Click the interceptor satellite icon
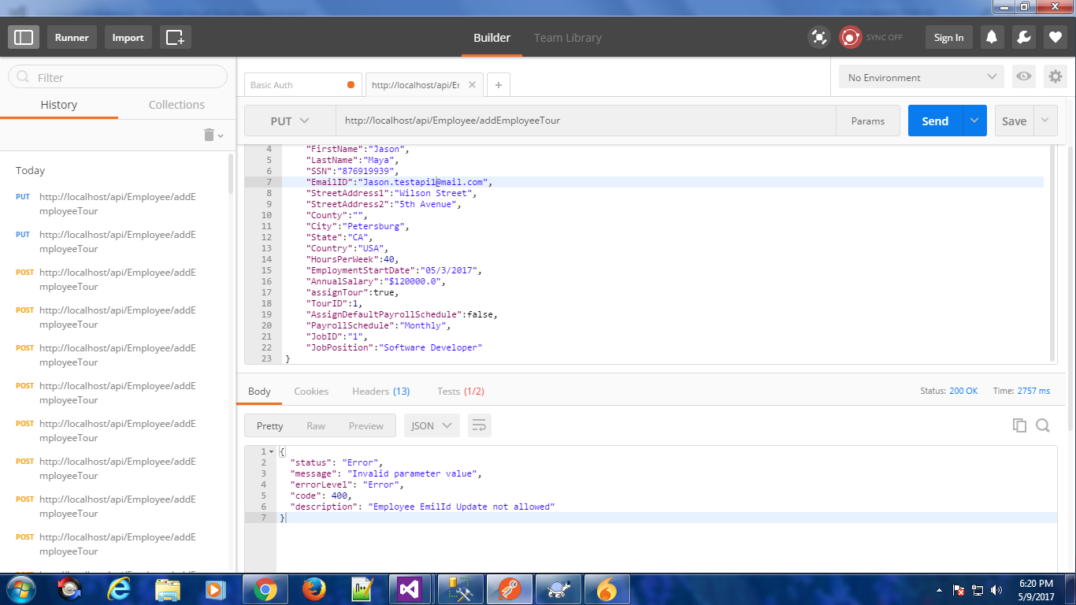 point(819,37)
